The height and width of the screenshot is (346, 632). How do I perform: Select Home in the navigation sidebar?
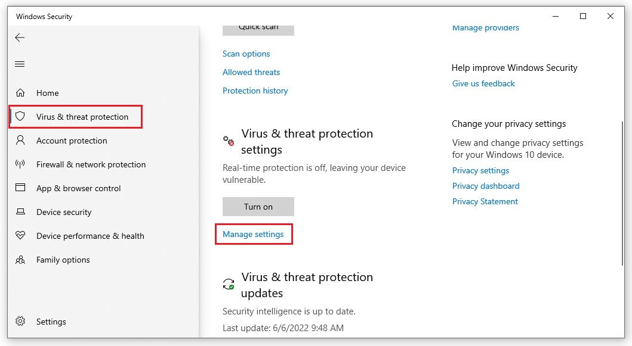tap(48, 93)
